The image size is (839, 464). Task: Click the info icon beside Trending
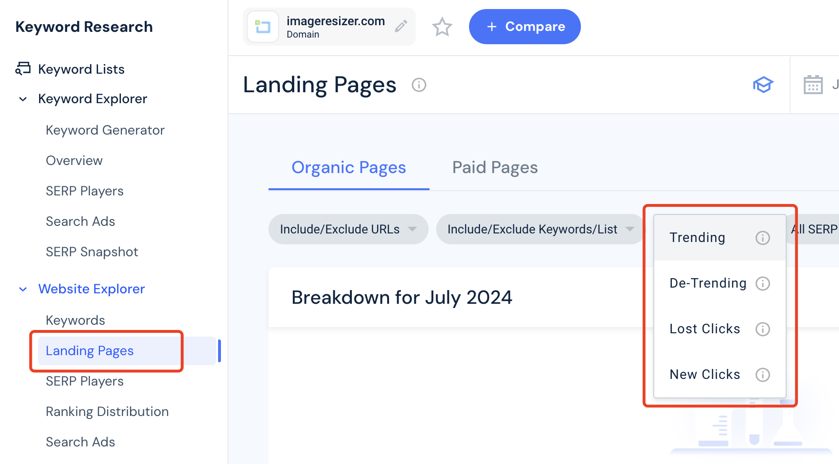(x=763, y=238)
